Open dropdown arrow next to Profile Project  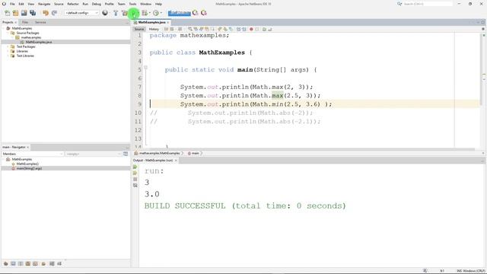pyautogui.click(x=161, y=13)
